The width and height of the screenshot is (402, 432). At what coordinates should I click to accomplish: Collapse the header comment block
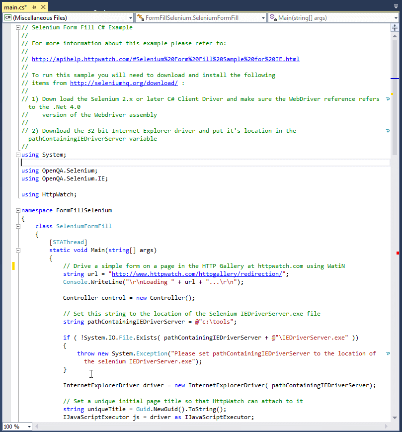[17, 27]
